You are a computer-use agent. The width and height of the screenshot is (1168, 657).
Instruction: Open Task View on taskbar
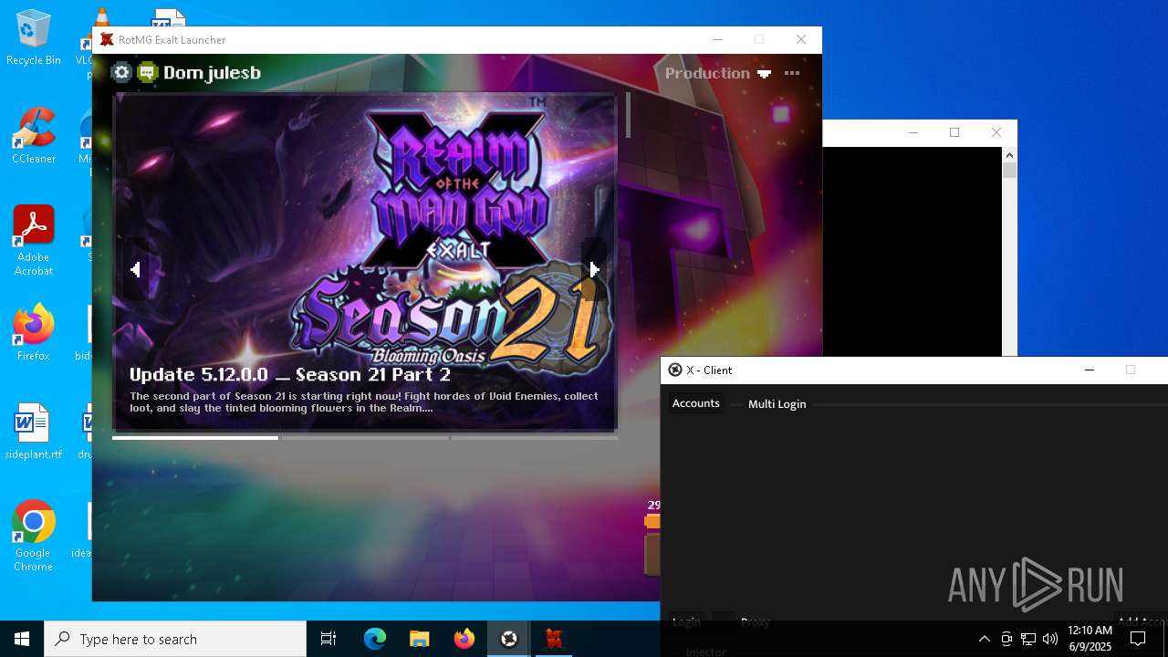[x=328, y=639]
